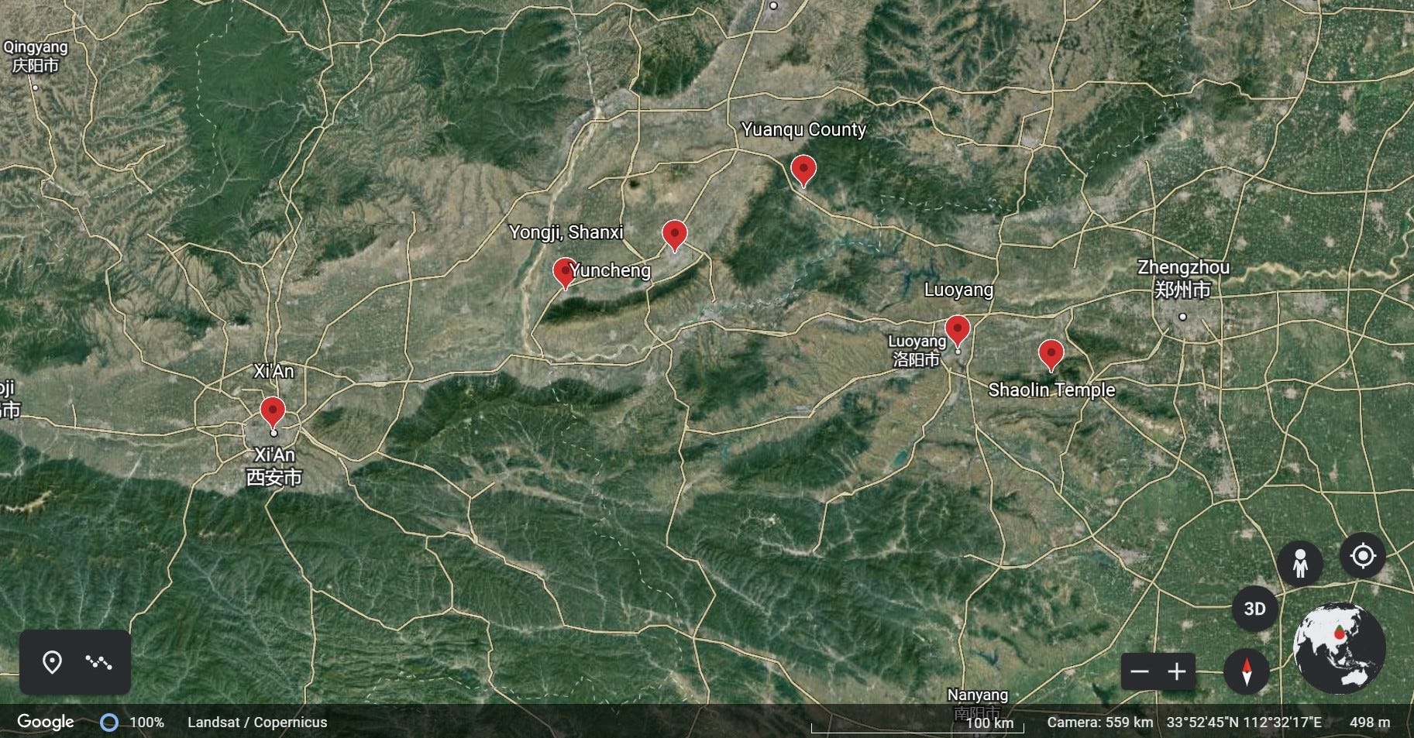Viewport: 1414px width, 738px height.
Task: Select the Luoyang red placemark pin
Action: click(958, 330)
